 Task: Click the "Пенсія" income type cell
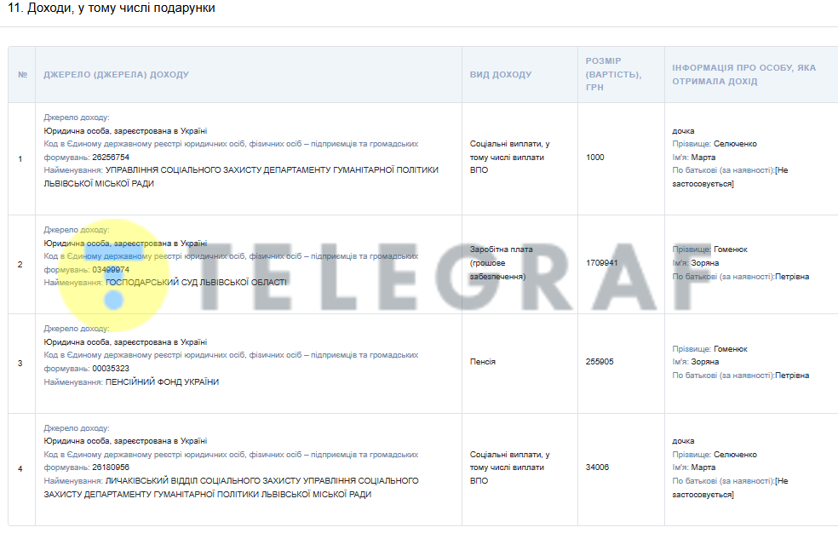(483, 362)
